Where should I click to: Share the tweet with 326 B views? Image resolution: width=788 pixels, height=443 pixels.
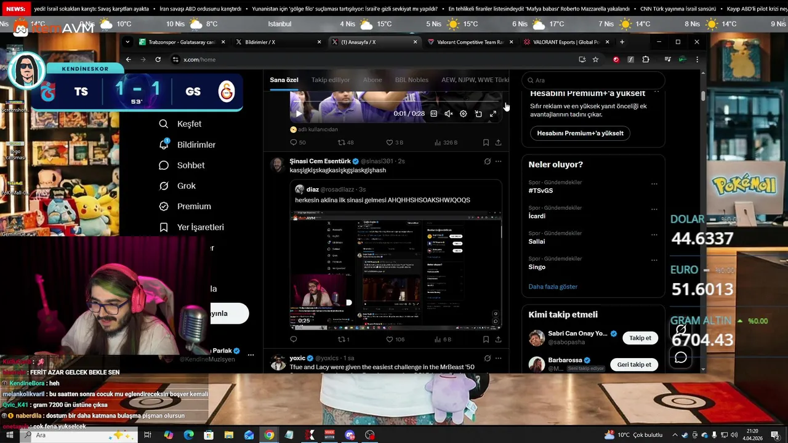point(498,142)
